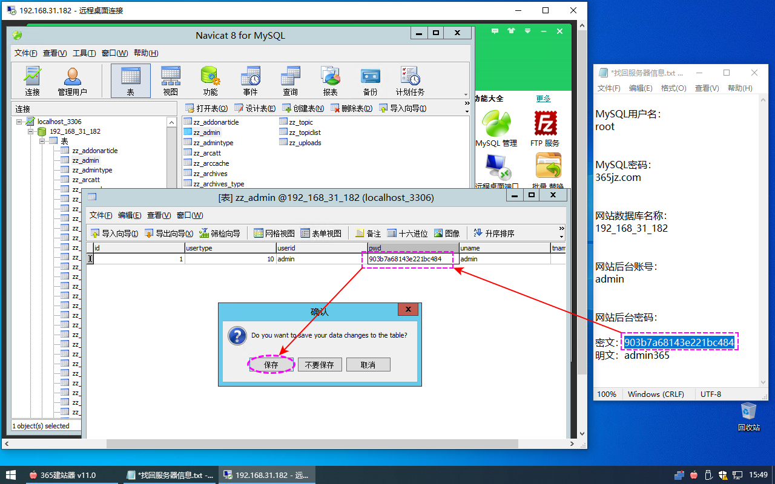The width and height of the screenshot is (775, 484).
Task: Click the 图像 (Image) toolbar button
Action: click(x=447, y=233)
